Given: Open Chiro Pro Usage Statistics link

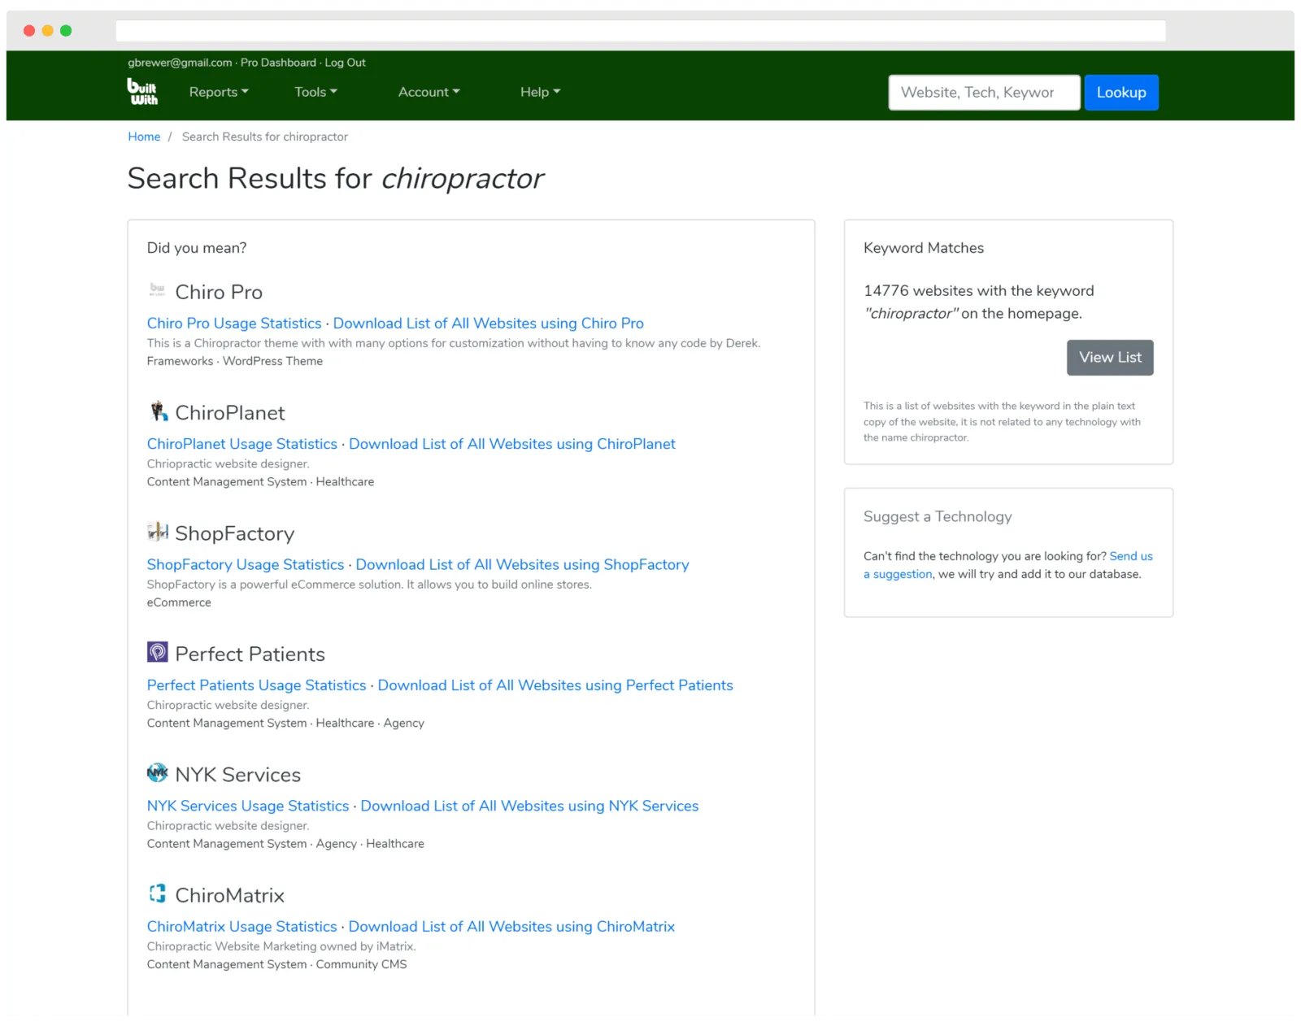Looking at the screenshot, I should tap(234, 324).
